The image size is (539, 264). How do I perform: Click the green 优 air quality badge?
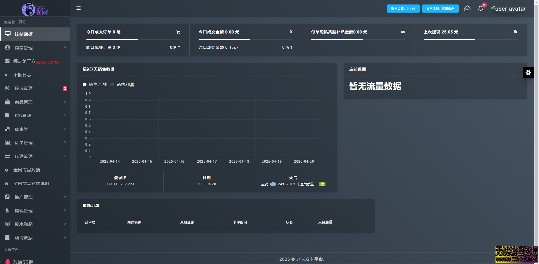pos(322,184)
